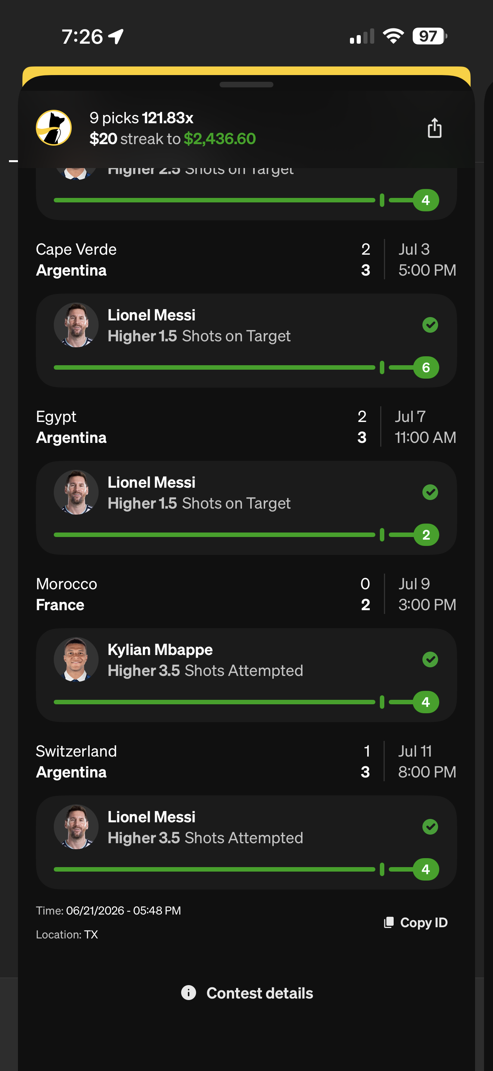
Task: Tap the Copy ID button
Action: point(415,922)
